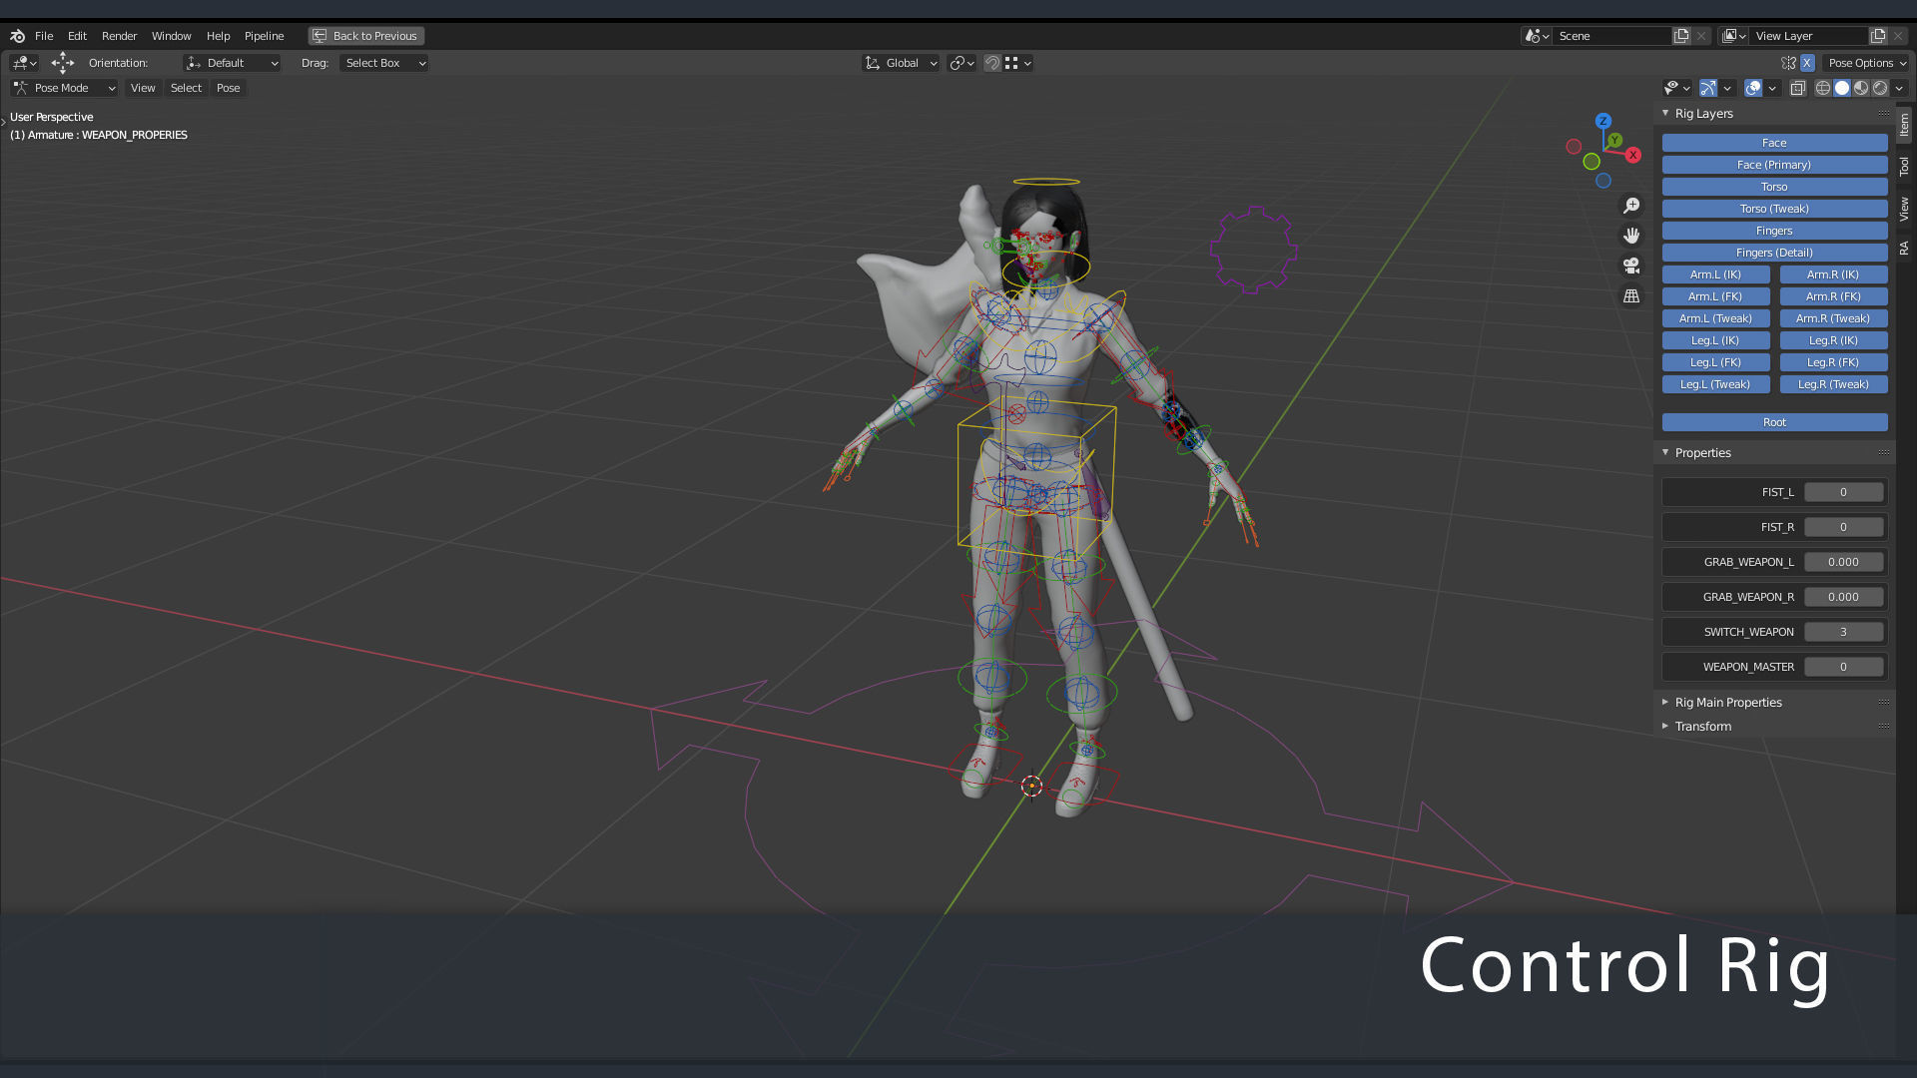Click the SWITCH_WEAPON value field
The image size is (1917, 1078).
[1843, 632]
